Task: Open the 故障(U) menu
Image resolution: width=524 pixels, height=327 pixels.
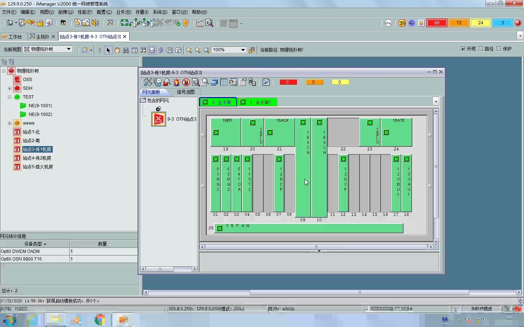Action: tap(66, 12)
